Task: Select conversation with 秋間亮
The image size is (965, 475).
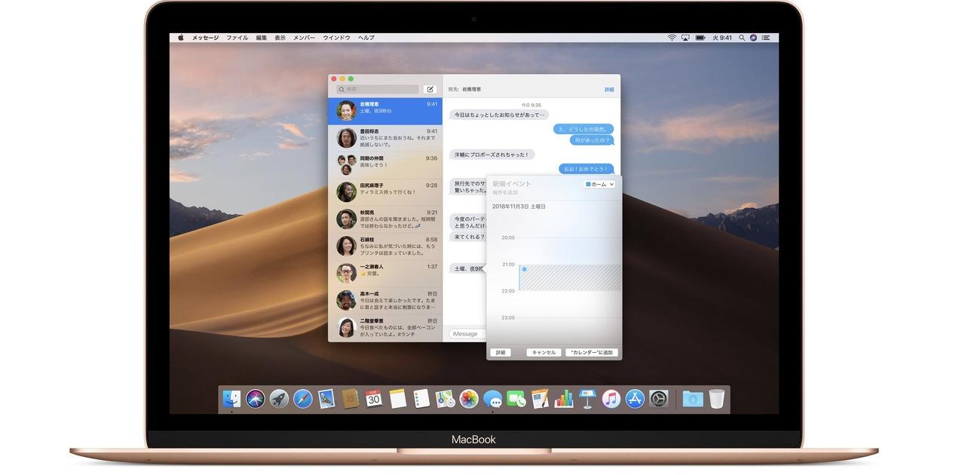Action: (385, 219)
